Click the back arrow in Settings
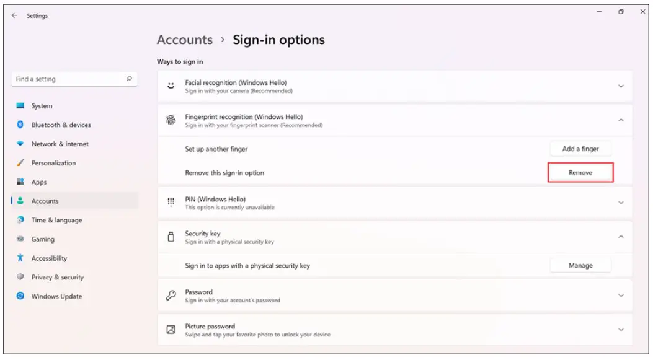The image size is (653, 360). point(15,16)
